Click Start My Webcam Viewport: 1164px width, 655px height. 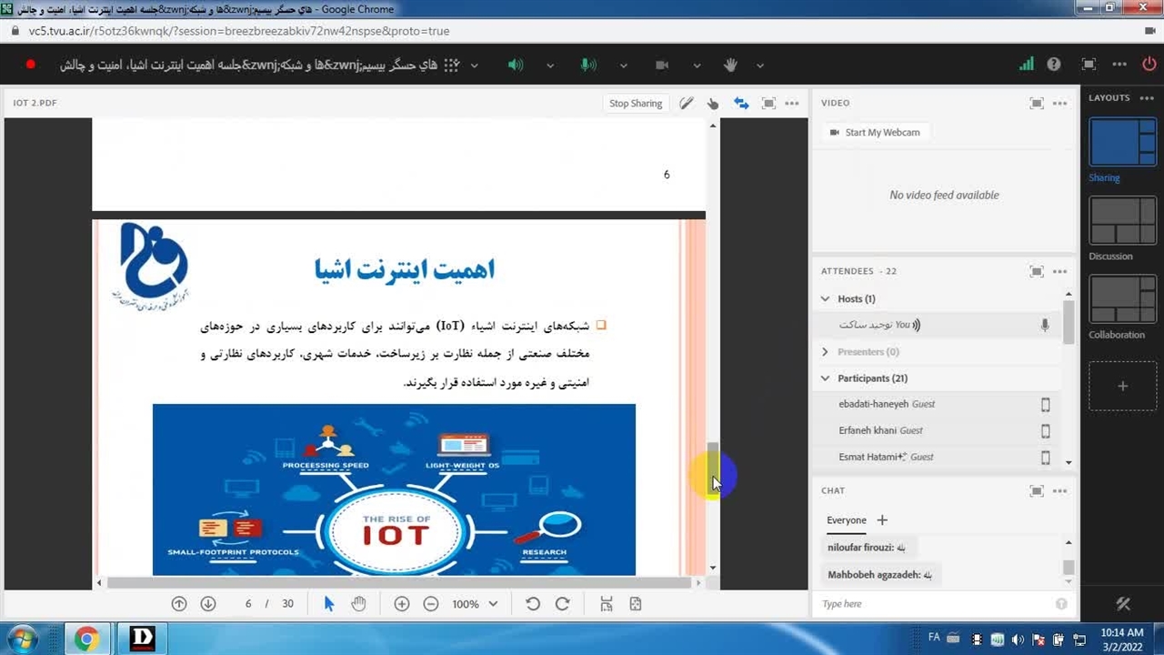874,133
